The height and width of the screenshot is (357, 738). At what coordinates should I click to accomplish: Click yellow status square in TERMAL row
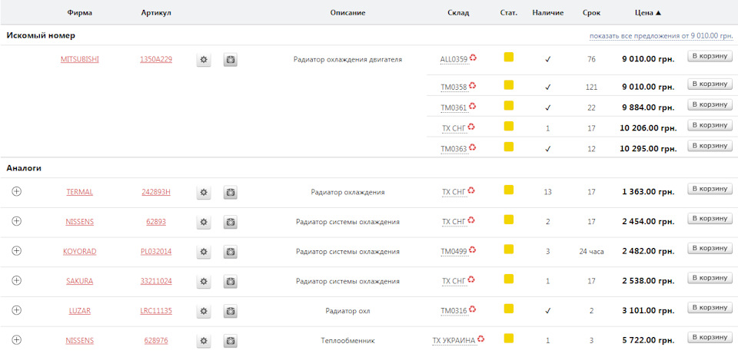tap(508, 190)
